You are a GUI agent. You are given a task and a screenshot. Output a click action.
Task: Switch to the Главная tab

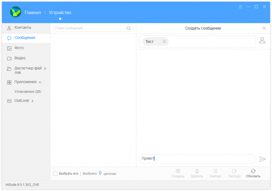[x=33, y=12]
